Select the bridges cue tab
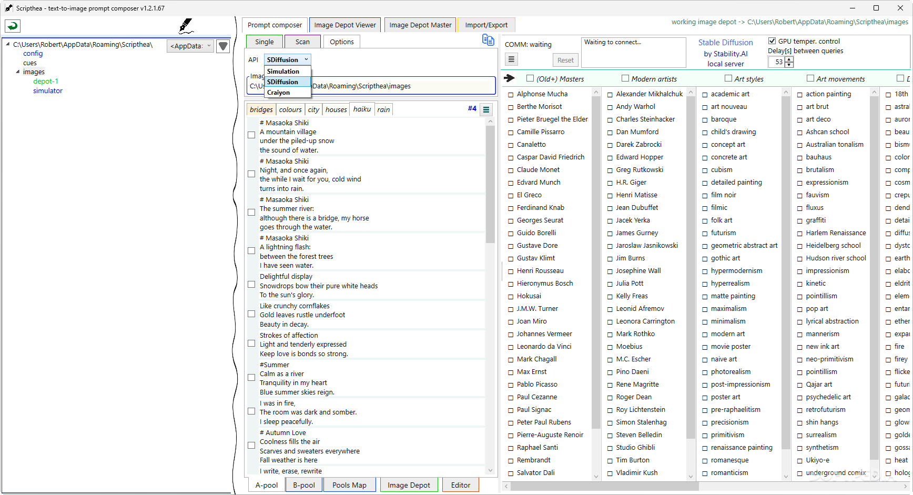Image resolution: width=913 pixels, height=495 pixels. [x=261, y=109]
